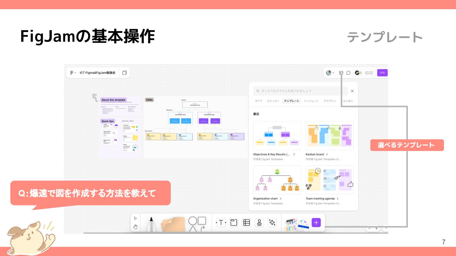The height and width of the screenshot is (256, 456).
Task: Switch to the ウィジェット tab
Action: tap(311, 101)
